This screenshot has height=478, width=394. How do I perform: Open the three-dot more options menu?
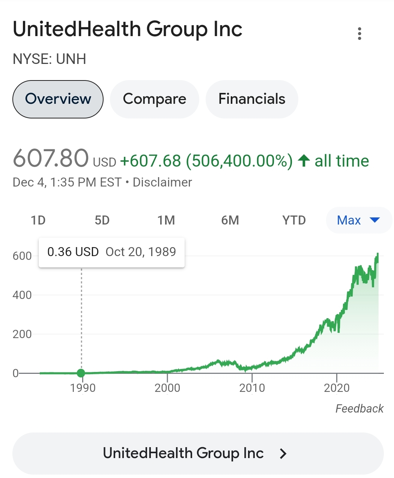coord(359,34)
